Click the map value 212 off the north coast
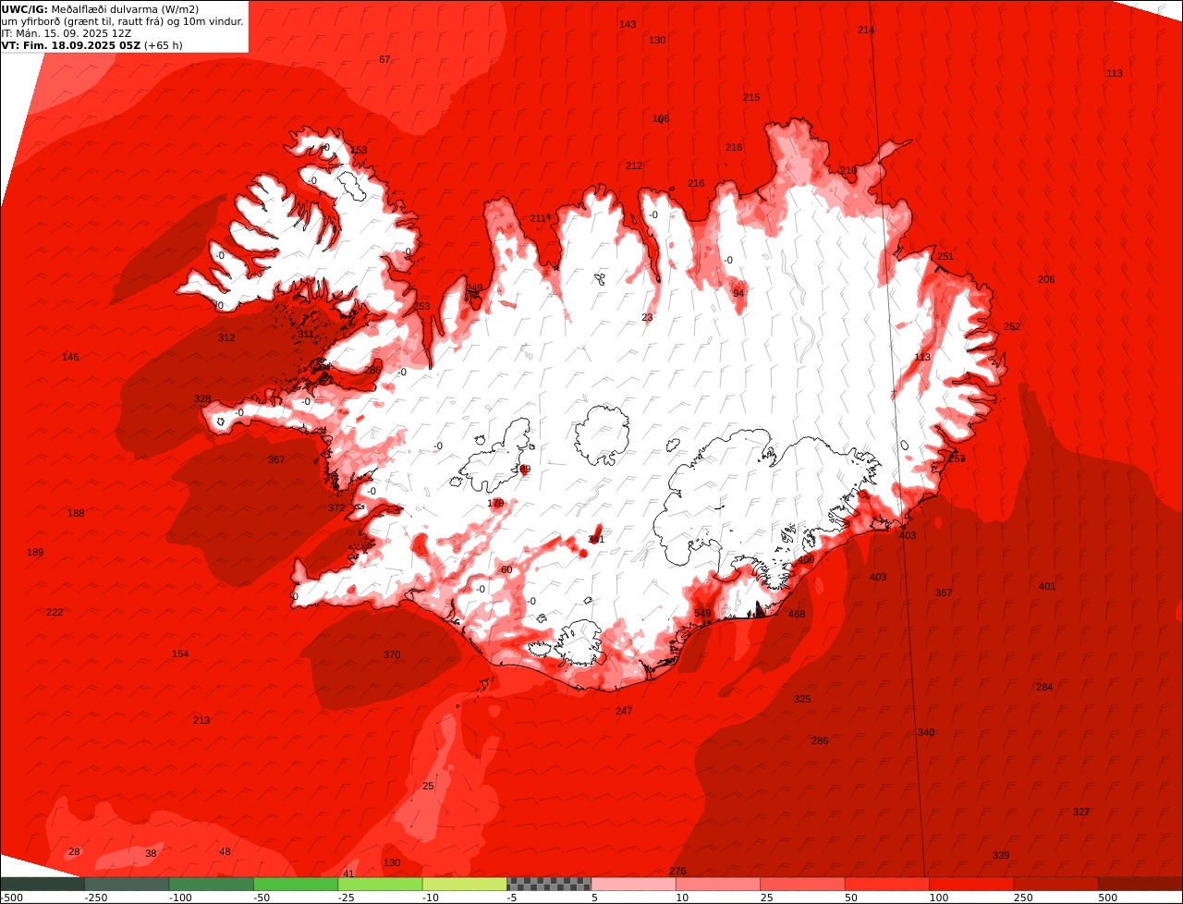 (634, 165)
